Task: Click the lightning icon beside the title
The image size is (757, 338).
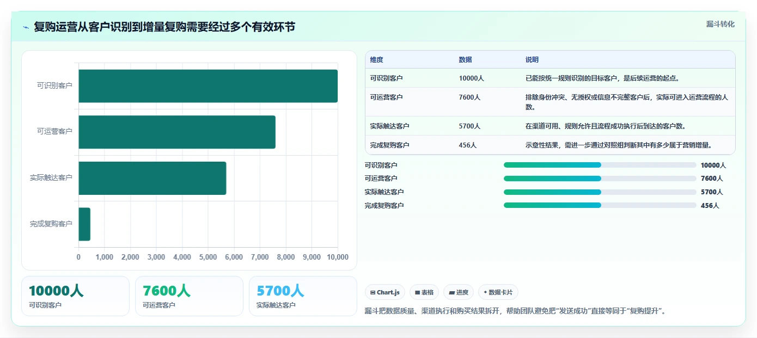Action: 26,27
